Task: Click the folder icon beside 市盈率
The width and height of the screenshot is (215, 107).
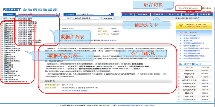Action: click(5, 65)
